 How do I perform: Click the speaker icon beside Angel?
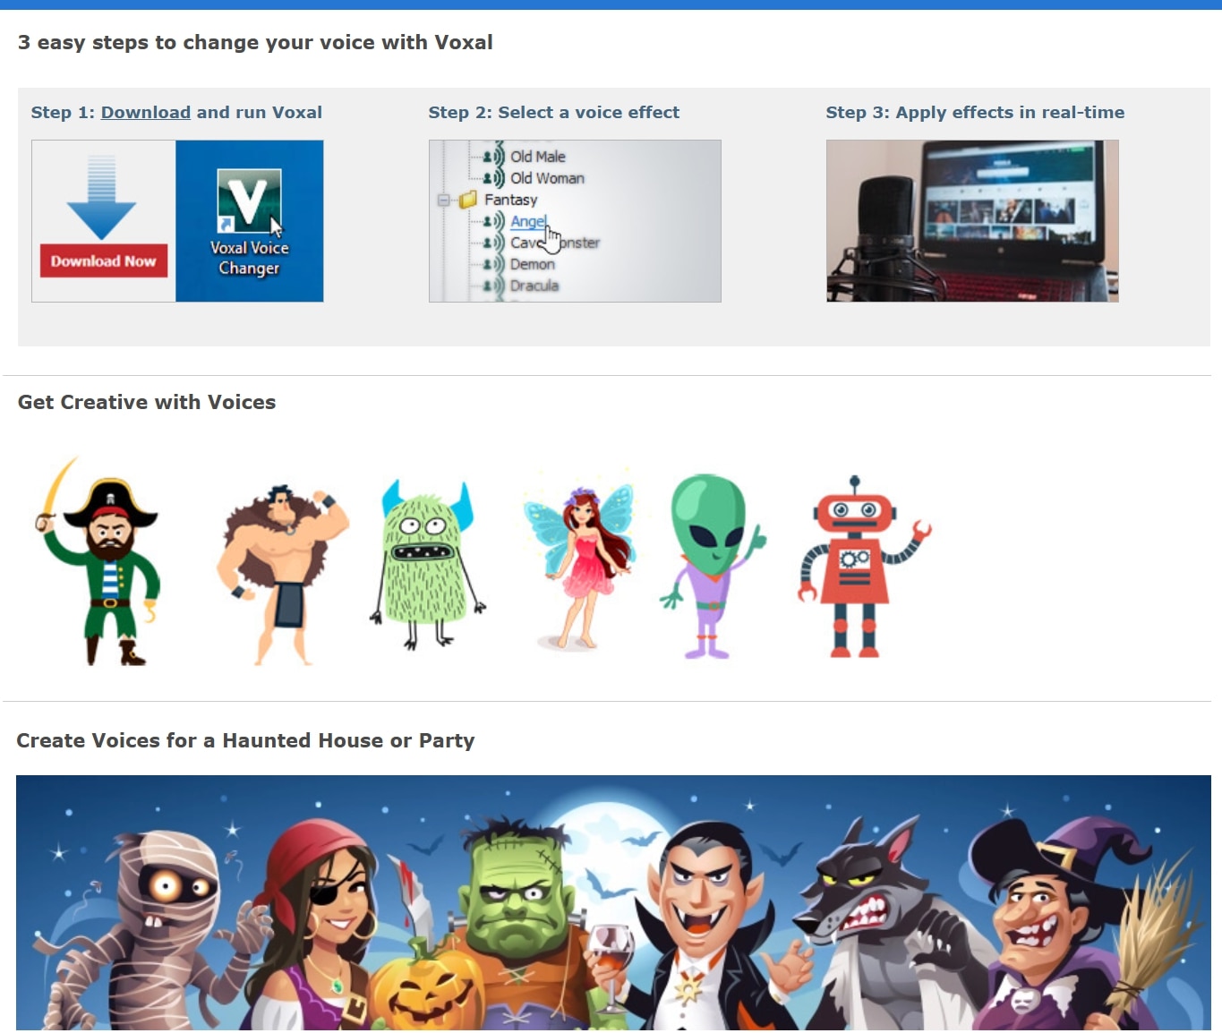(494, 221)
